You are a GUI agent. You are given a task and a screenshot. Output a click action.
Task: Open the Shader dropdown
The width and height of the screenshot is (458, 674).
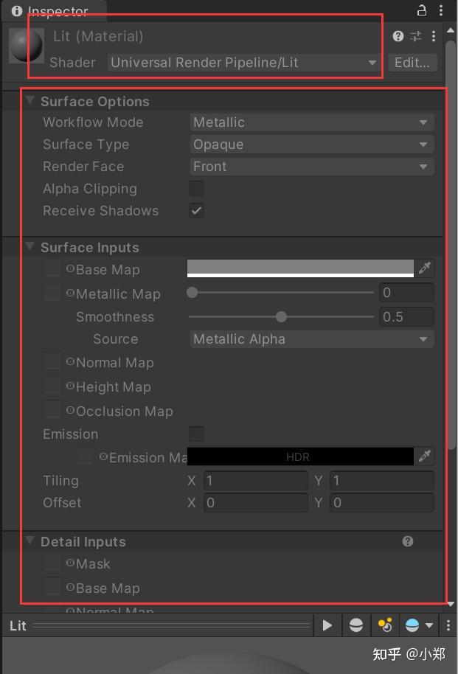(243, 63)
